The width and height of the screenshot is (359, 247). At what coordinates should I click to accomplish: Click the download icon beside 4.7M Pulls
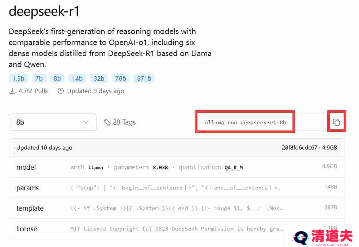pos(12,91)
